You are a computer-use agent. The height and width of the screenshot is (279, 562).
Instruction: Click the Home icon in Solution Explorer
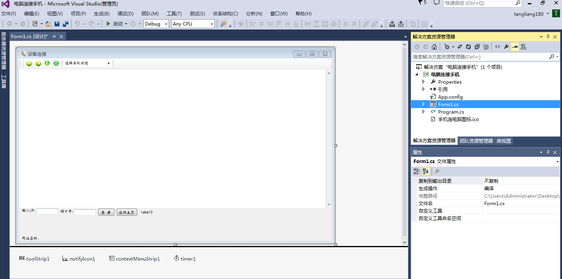(x=434, y=47)
